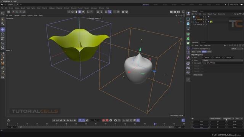Open the Effect dropdown in Object Properties
Screen dimensions: 244x137
coord(222,60)
